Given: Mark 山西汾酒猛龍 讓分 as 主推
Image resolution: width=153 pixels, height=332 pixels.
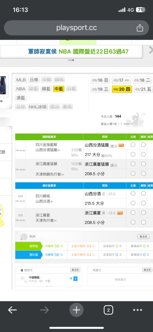Looking at the screenshot, I should click(x=133, y=145).
